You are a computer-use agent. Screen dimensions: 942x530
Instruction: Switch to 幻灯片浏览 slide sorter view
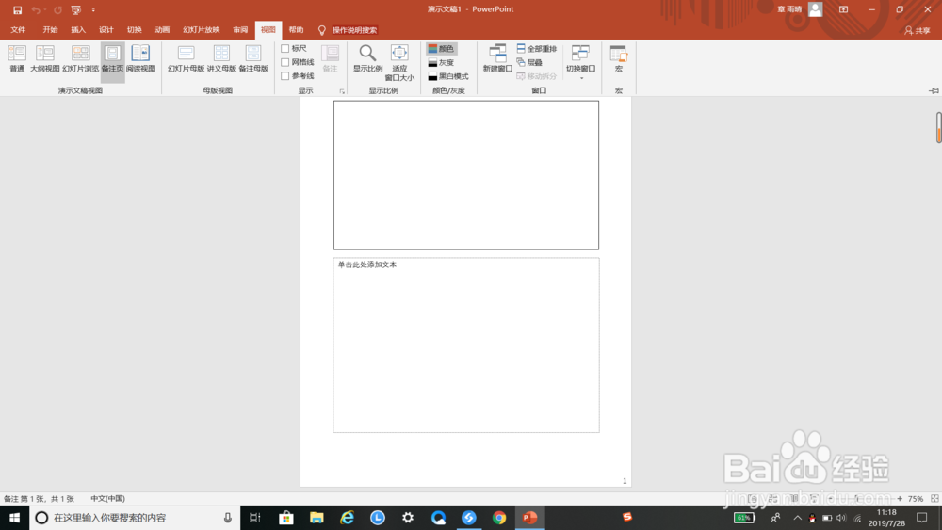click(80, 58)
